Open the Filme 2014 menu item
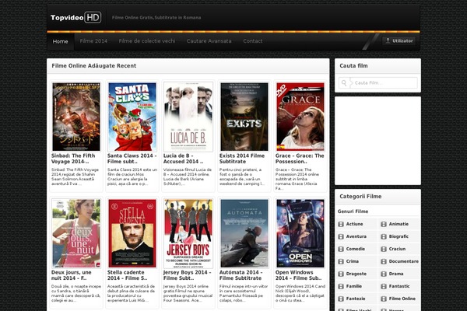Image resolution: width=467 pixels, height=311 pixels. tap(93, 41)
